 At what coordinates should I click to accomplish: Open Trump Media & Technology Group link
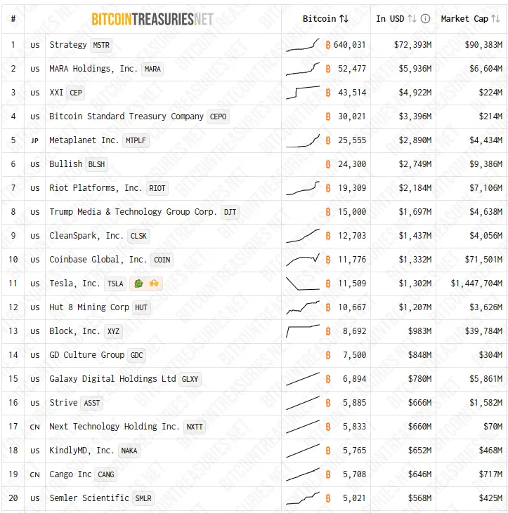pyautogui.click(x=133, y=212)
